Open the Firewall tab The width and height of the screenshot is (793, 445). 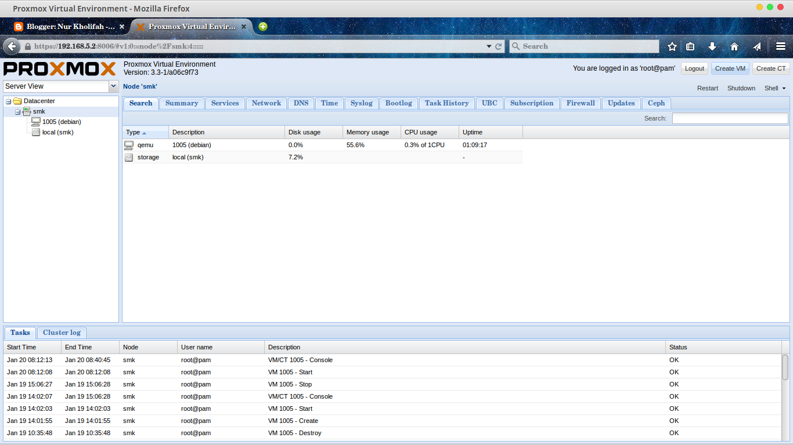point(581,103)
